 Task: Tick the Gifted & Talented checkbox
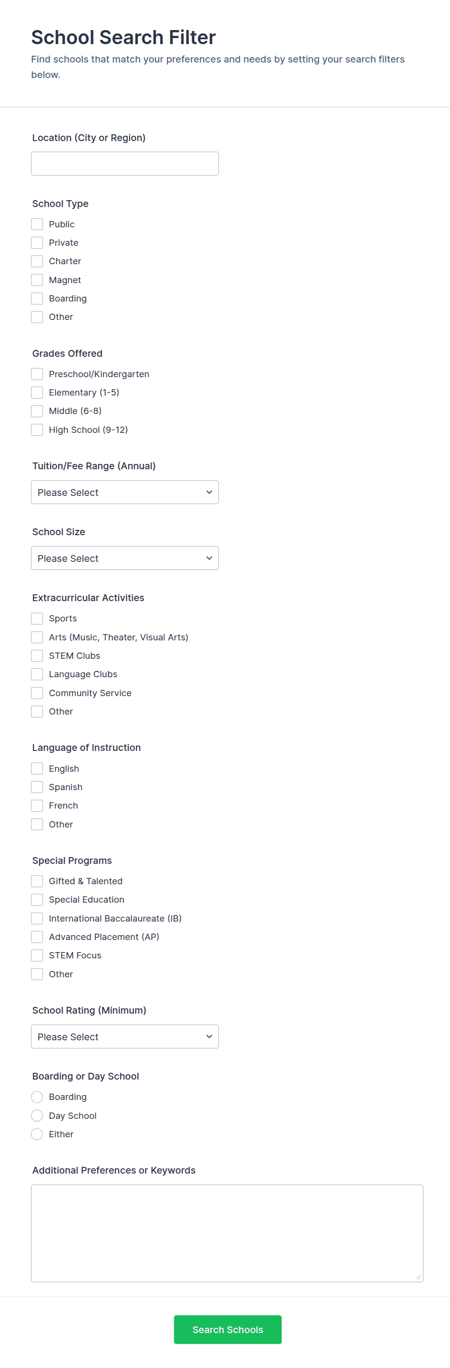pyautogui.click(x=37, y=881)
